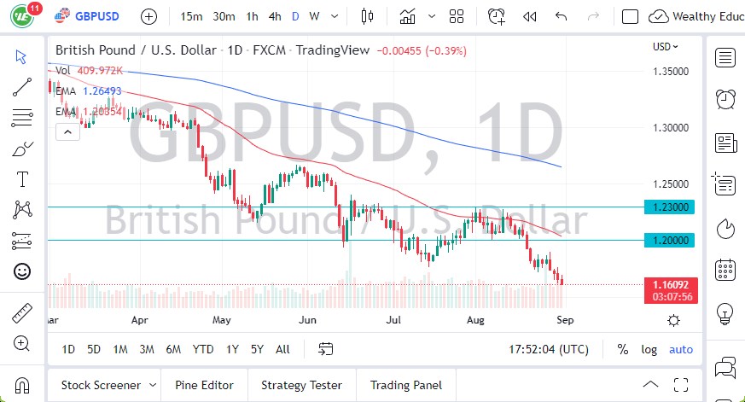Open the emoji icons tool
This screenshot has width=745, height=402.
tap(22, 271)
